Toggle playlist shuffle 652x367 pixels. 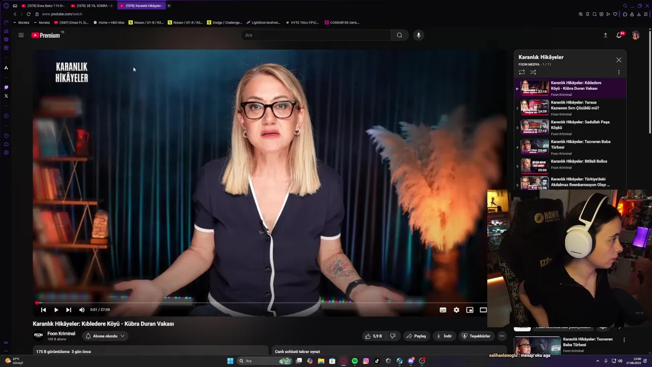pos(533,72)
